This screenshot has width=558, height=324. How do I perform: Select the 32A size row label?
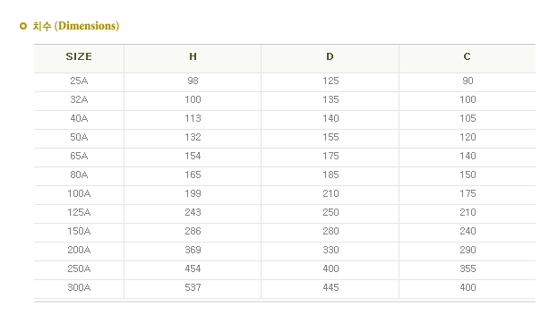point(79,99)
